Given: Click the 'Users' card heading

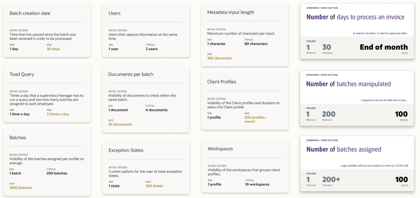Looking at the screenshot, I should coord(114,13).
